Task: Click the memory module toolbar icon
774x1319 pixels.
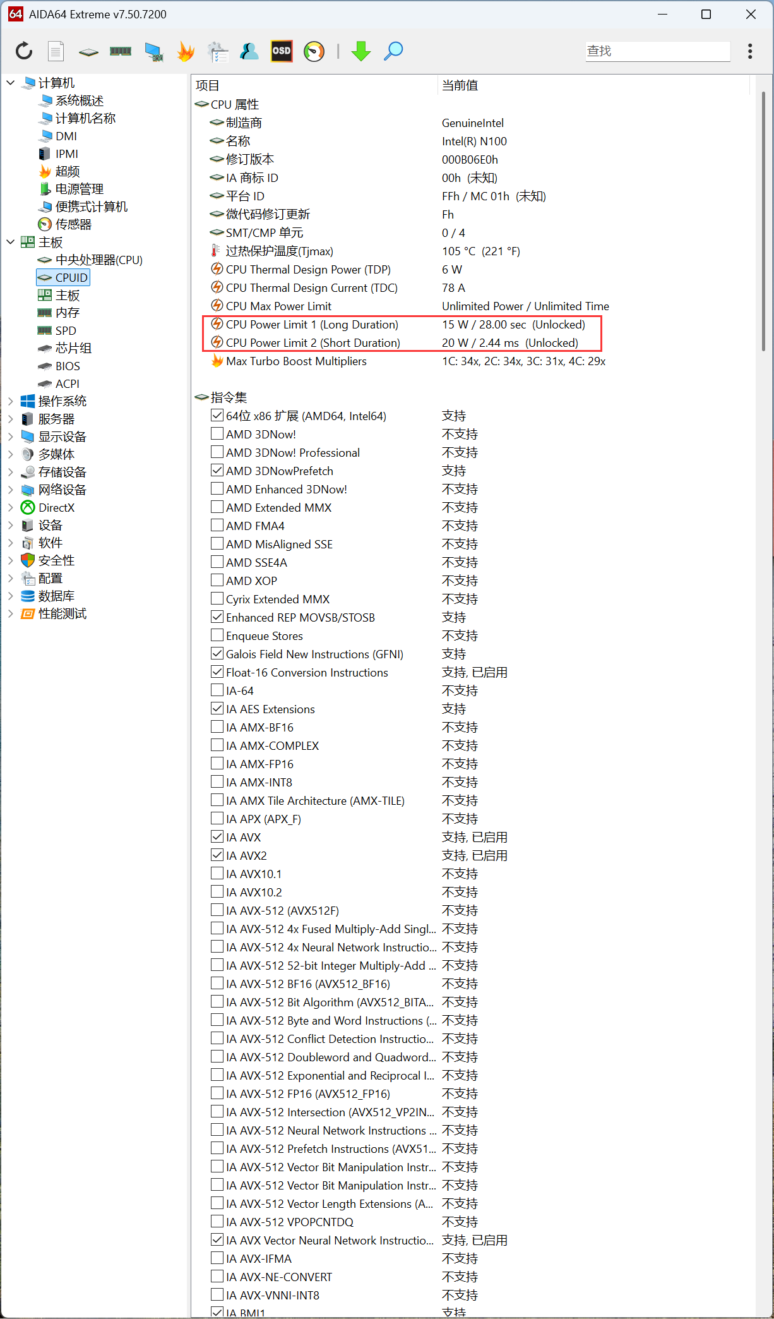Action: coord(121,51)
